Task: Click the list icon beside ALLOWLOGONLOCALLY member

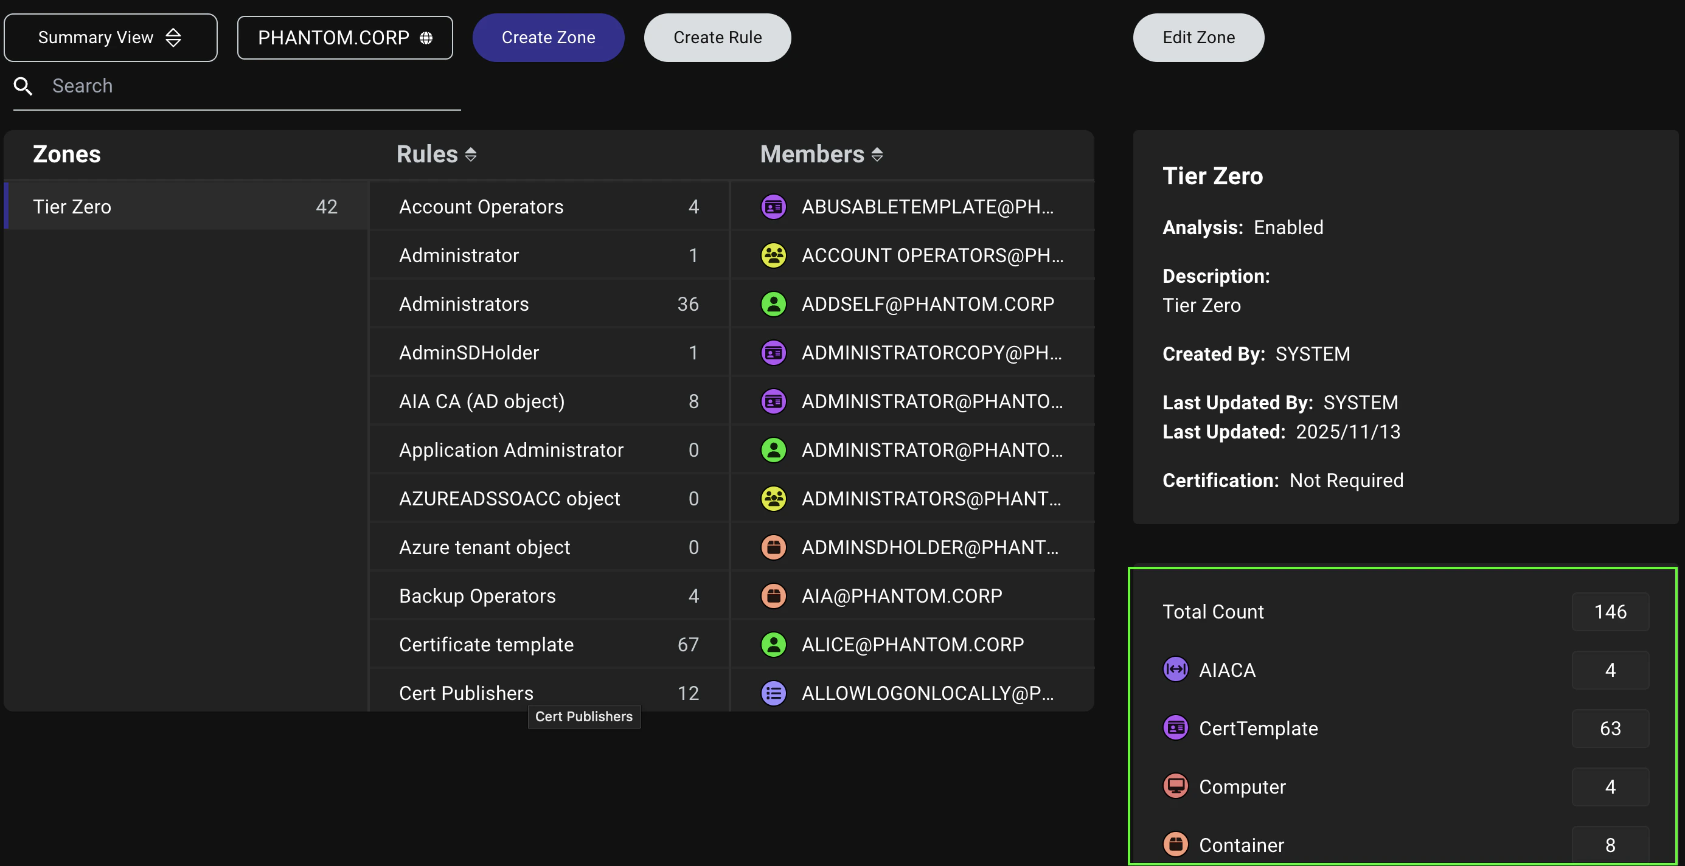Action: point(774,693)
